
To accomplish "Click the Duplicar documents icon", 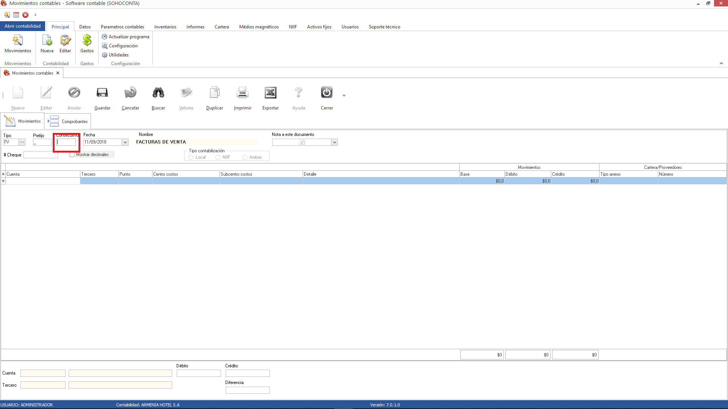I will (214, 93).
